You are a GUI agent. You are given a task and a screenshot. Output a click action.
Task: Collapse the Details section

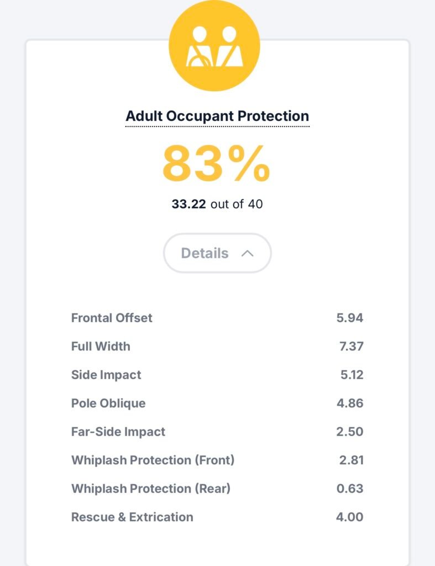[217, 253]
